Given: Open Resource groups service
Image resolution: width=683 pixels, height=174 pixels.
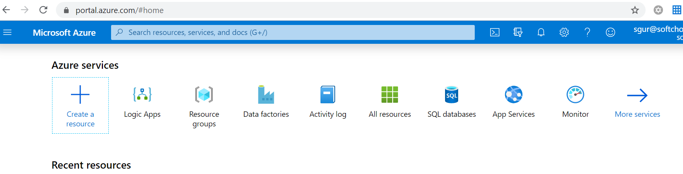Looking at the screenshot, I should click(x=204, y=95).
